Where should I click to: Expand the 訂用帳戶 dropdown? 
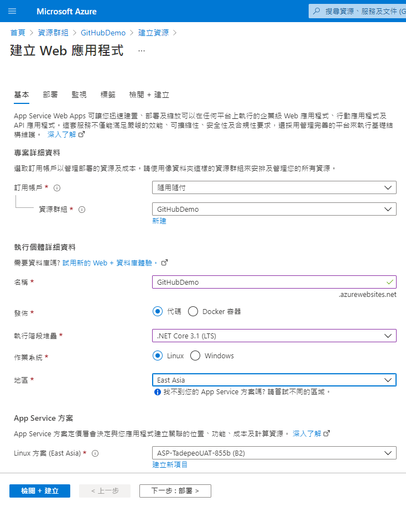click(x=274, y=187)
